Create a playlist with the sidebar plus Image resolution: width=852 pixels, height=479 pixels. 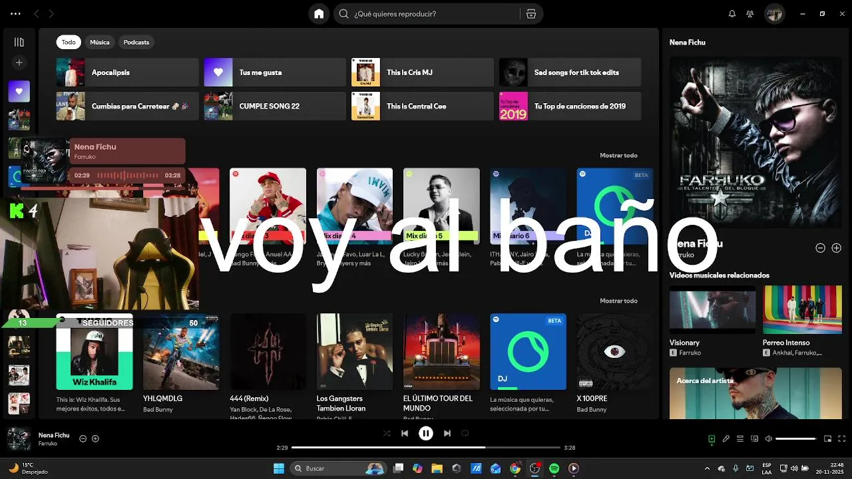(x=19, y=63)
